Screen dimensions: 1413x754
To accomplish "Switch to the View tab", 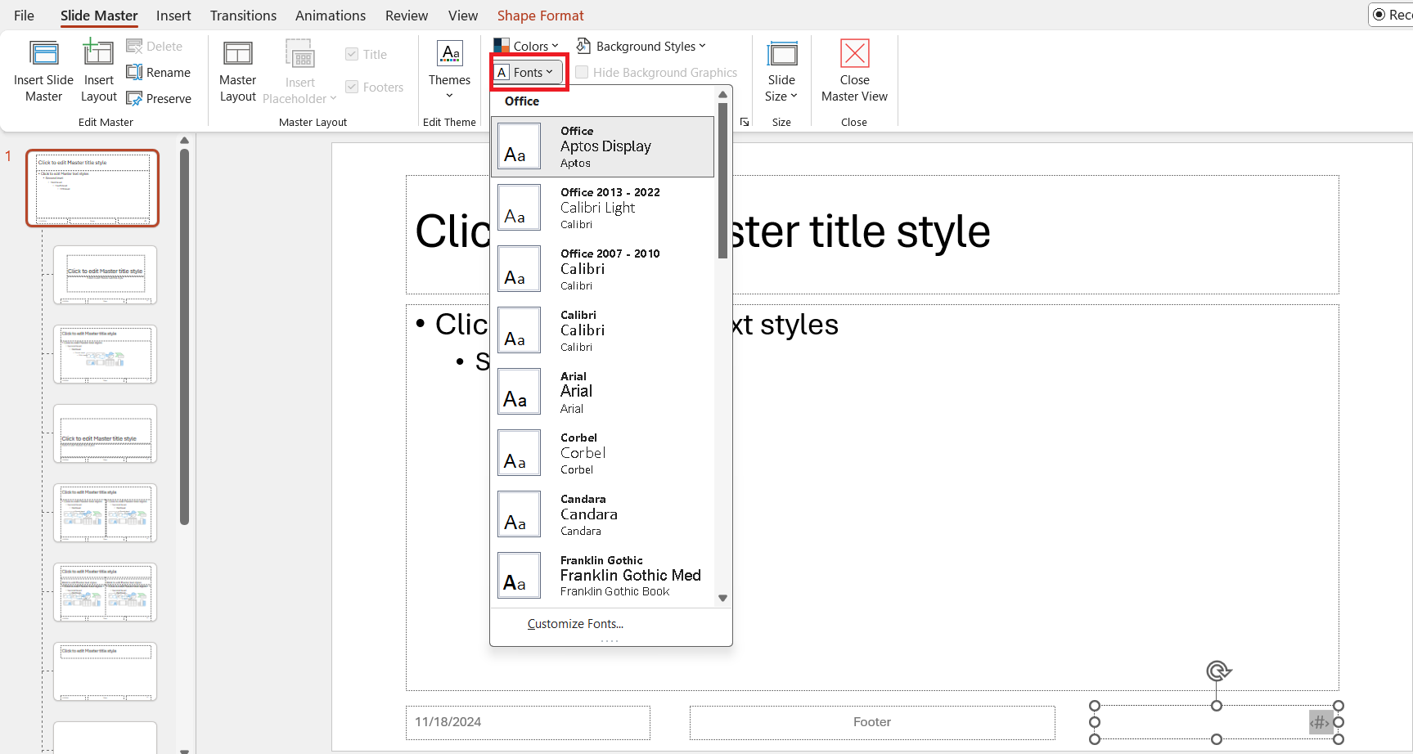I will click(463, 16).
